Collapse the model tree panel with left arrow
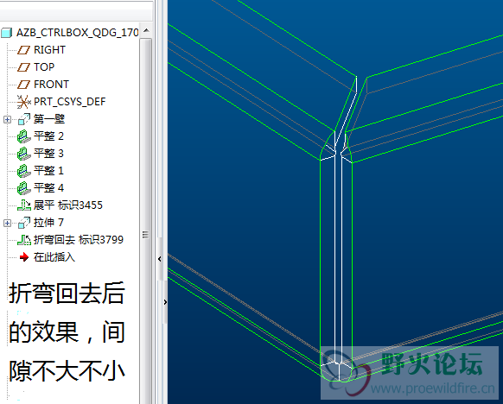Image resolution: width=503 pixels, height=404 pixels. [159, 259]
